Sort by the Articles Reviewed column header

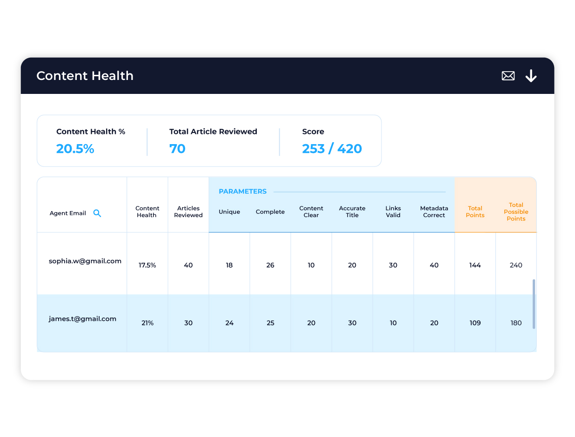(188, 212)
